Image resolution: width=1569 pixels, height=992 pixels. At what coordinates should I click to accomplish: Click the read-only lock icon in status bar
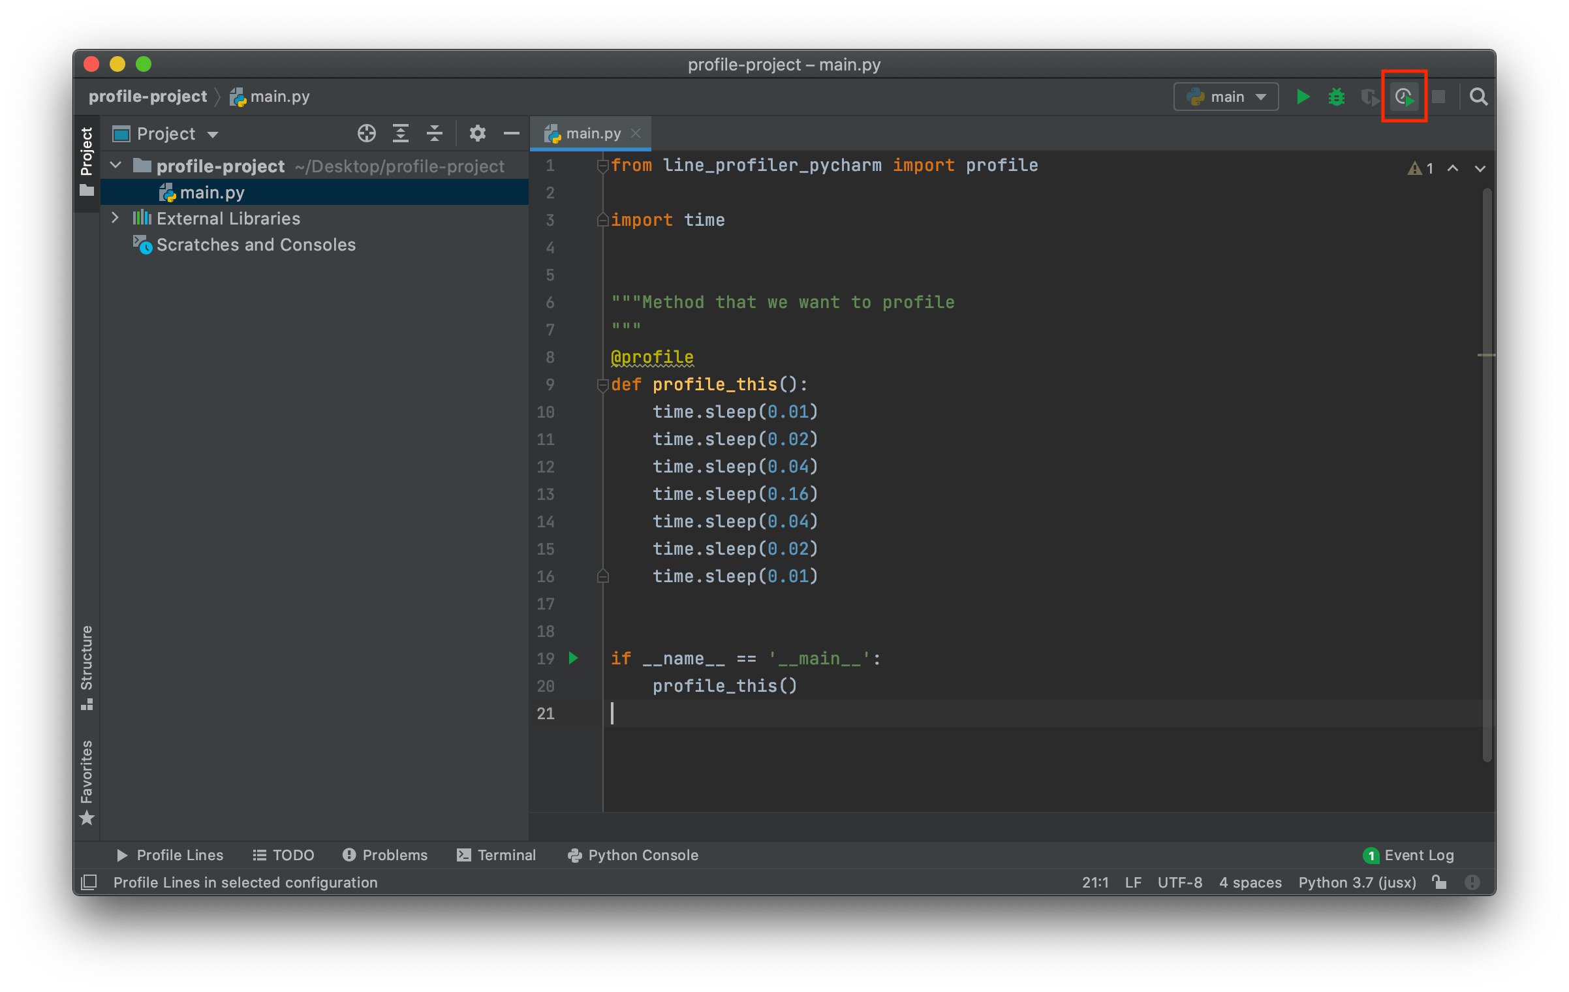coord(1439,882)
